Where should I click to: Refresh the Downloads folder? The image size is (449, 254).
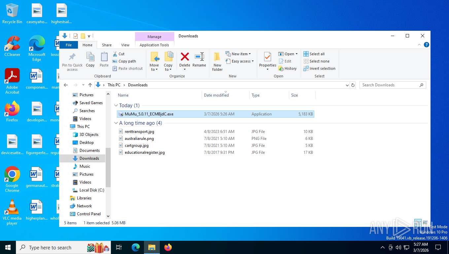pos(353,85)
